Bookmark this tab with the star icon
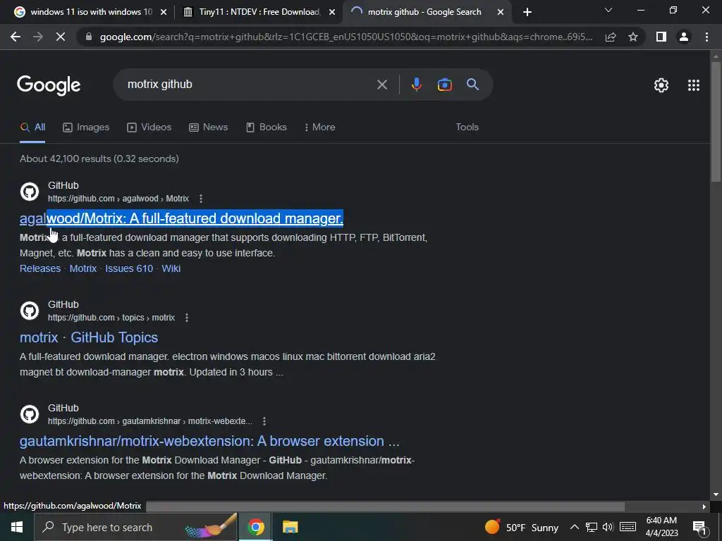722x541 pixels. (x=633, y=37)
